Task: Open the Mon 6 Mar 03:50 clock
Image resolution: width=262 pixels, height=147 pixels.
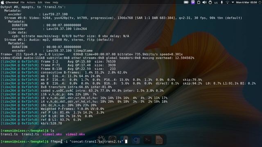Action: (x=246, y=2)
